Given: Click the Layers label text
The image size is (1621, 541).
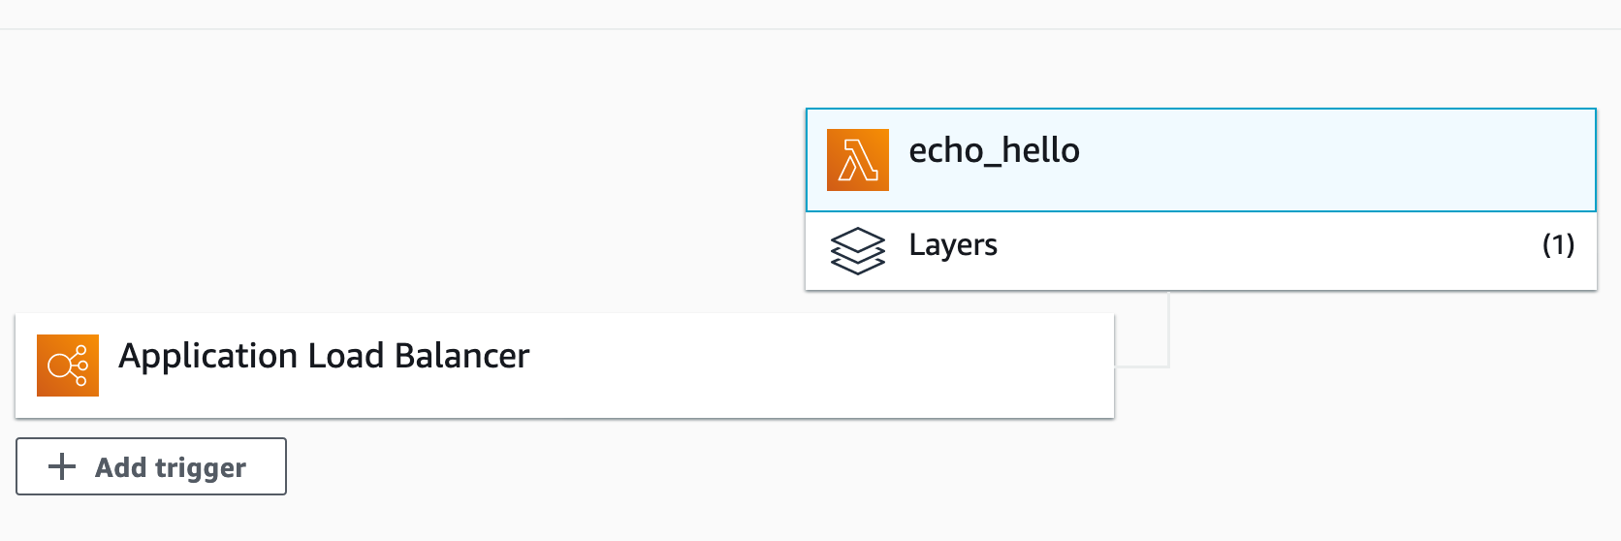Looking at the screenshot, I should (x=953, y=245).
